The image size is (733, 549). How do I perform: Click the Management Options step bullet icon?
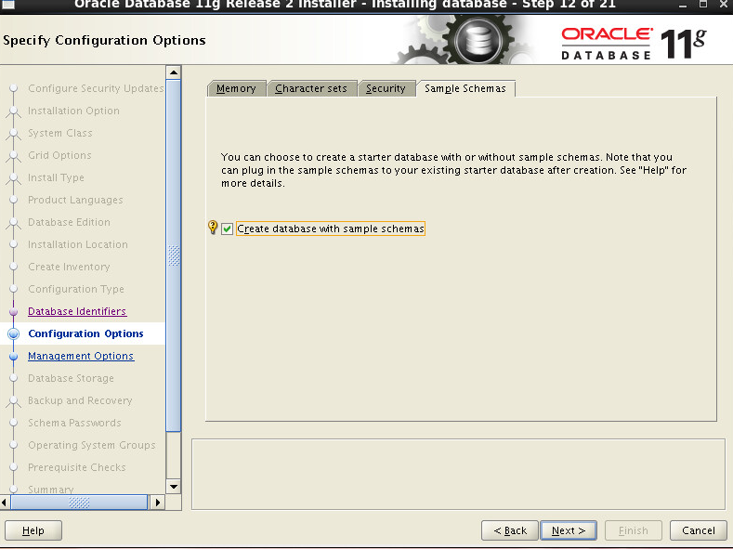click(x=14, y=357)
